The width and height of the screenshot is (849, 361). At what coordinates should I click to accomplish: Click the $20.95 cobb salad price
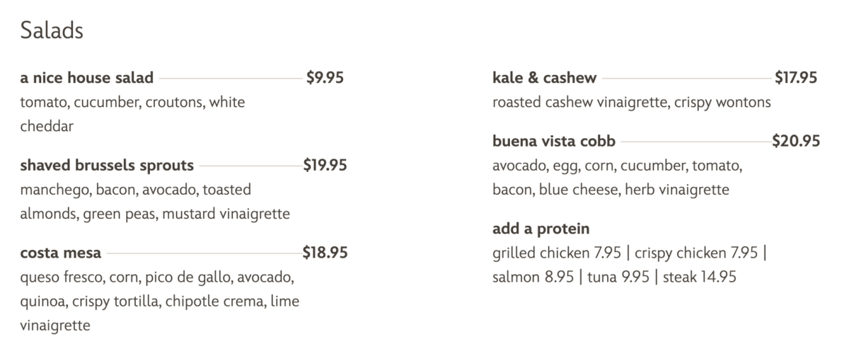tap(796, 142)
